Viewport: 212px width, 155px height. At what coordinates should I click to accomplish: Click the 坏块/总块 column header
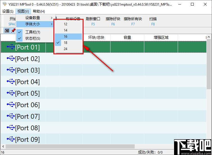coord(96,37)
